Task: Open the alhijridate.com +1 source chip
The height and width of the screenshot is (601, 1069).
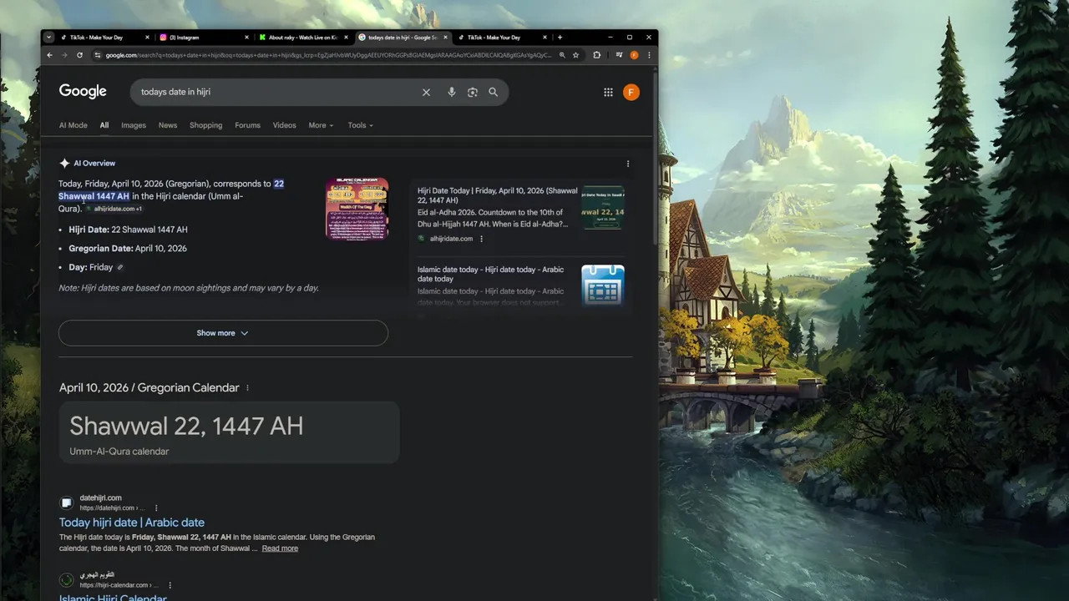Action: tap(114, 209)
